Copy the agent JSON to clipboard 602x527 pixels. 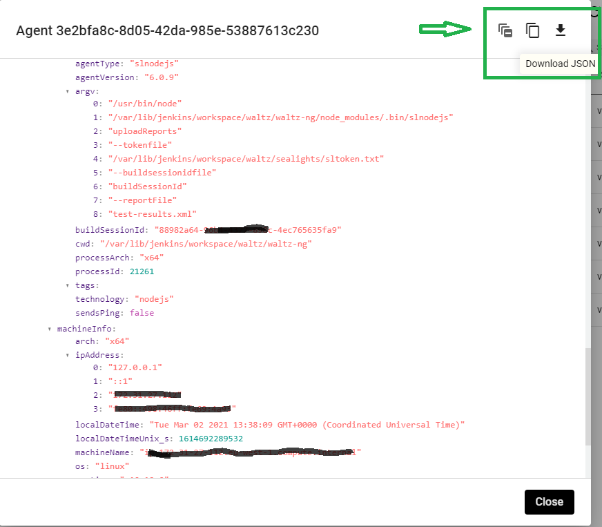(x=532, y=30)
